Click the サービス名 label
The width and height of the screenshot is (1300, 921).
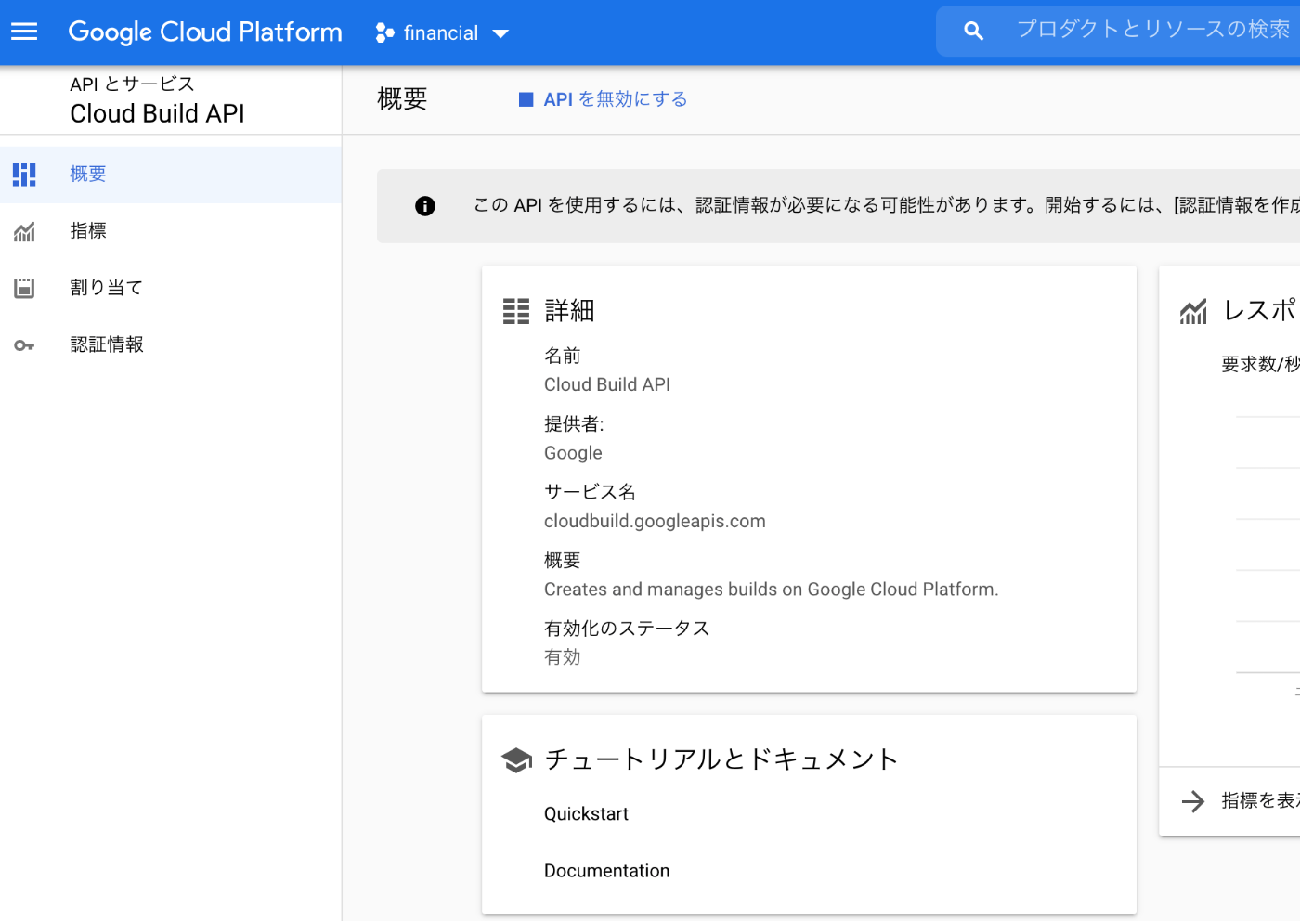[590, 492]
